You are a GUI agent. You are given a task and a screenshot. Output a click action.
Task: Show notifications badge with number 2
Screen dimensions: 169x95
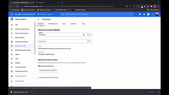click(148, 14)
